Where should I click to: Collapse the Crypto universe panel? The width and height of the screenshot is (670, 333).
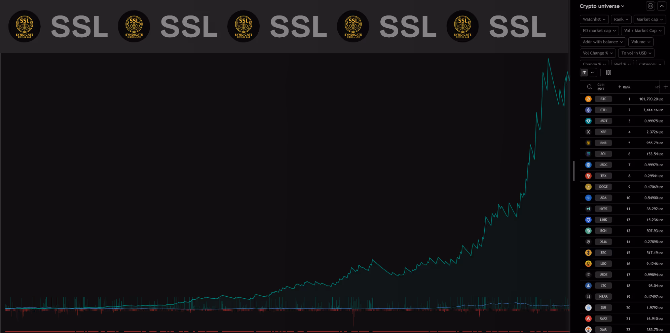662,6
